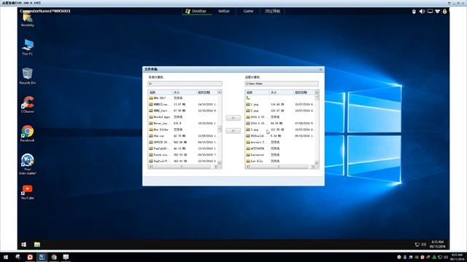Select the Netbar tab
The width and height of the screenshot is (467, 262).
point(224,12)
